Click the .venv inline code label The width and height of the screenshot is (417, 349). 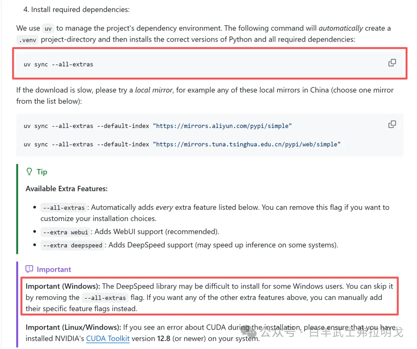27,40
